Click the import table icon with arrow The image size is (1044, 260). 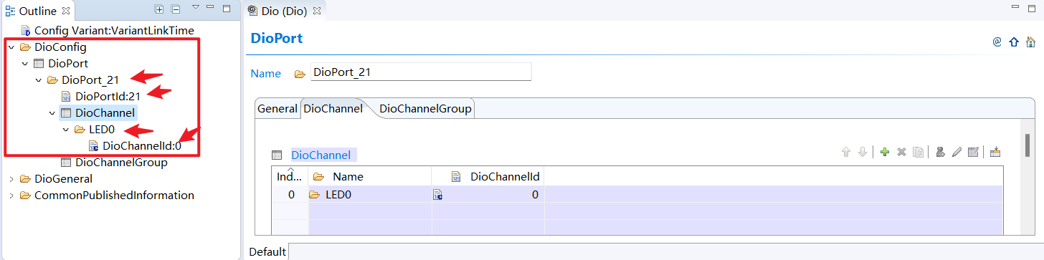pos(995,152)
